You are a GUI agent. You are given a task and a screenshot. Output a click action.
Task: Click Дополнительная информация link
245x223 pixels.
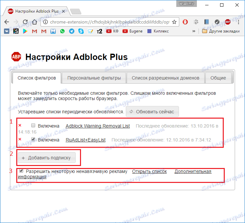pyautogui.click(x=193, y=171)
